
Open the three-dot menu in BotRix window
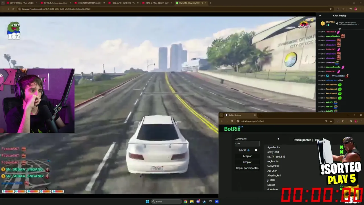361,121
